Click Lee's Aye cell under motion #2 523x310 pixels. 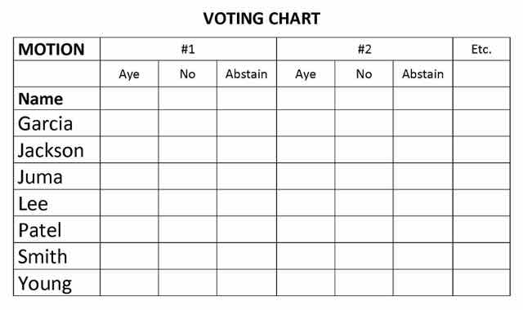[x=306, y=203]
